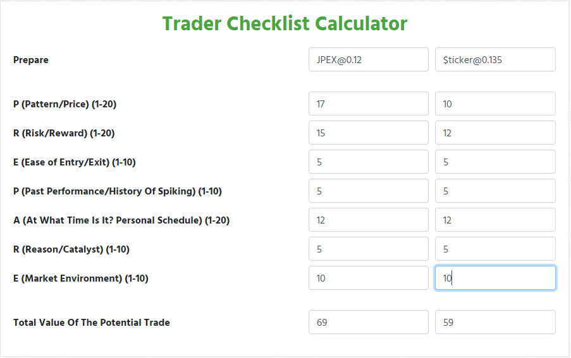Image resolution: width=571 pixels, height=358 pixels.
Task: Click the $ticker@0.135 Prepare field
Action: click(495, 59)
